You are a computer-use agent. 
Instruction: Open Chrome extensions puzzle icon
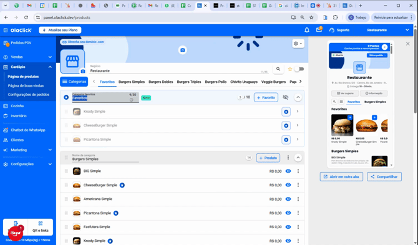pos(336,17)
